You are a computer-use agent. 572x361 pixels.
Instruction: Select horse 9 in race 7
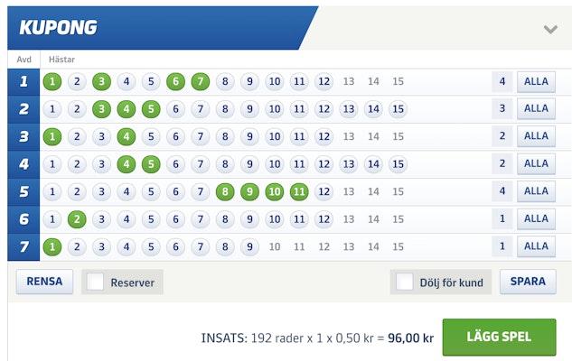point(249,247)
